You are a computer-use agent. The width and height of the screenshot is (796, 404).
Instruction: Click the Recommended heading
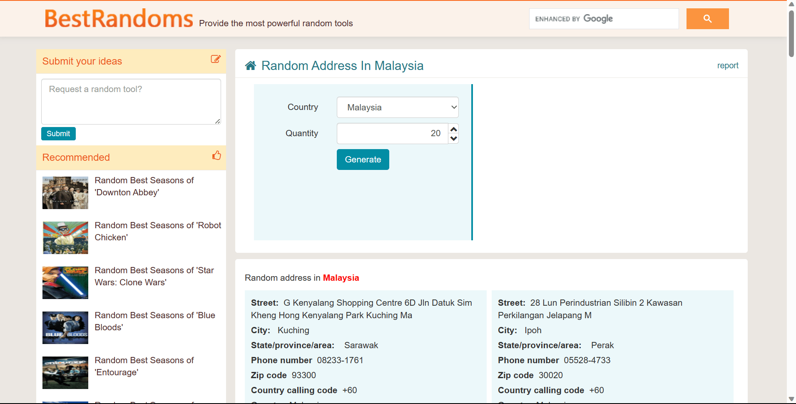click(76, 157)
